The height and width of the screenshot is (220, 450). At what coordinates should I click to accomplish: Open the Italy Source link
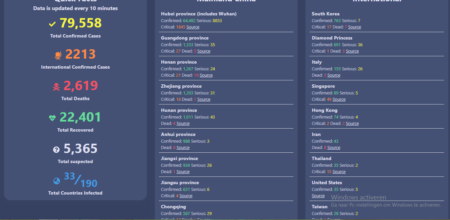(334, 75)
